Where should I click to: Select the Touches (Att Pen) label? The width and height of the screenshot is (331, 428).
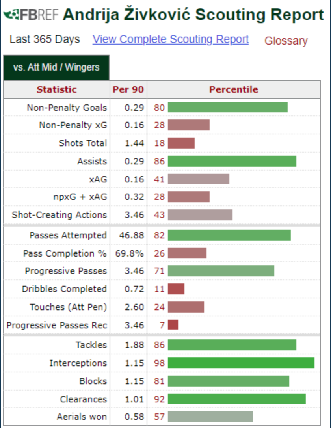point(68,307)
